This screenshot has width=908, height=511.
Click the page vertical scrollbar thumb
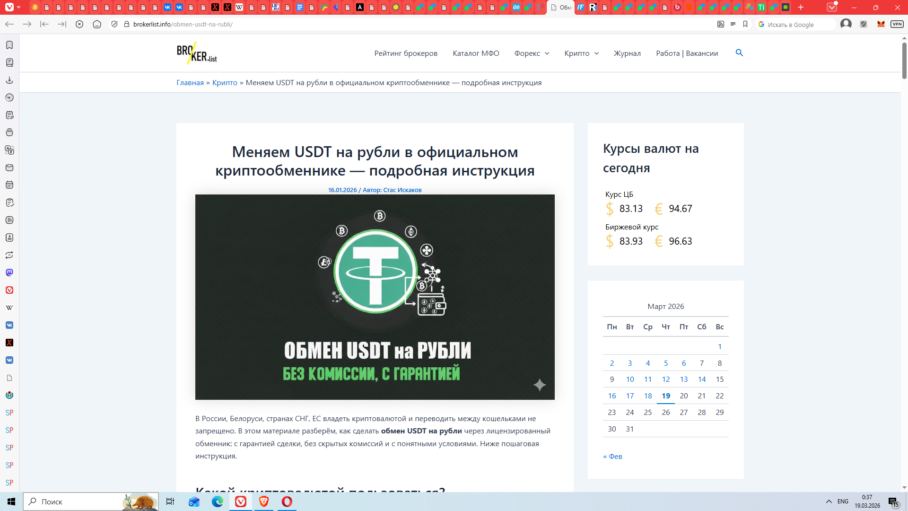point(904,61)
